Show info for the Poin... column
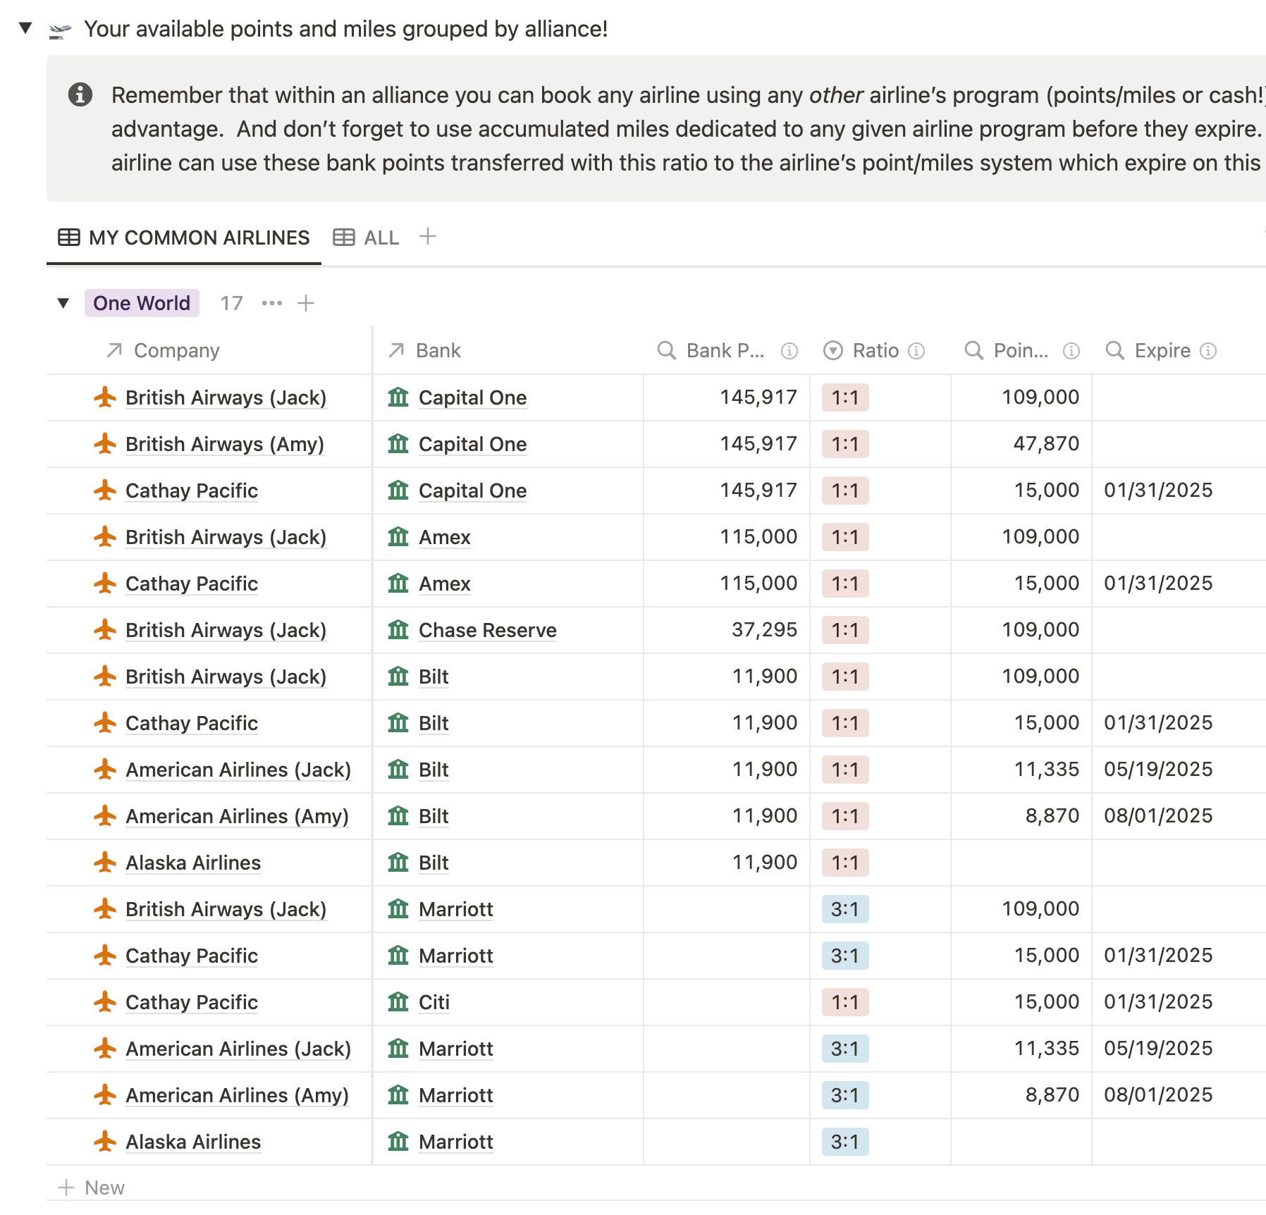 pyautogui.click(x=1071, y=351)
